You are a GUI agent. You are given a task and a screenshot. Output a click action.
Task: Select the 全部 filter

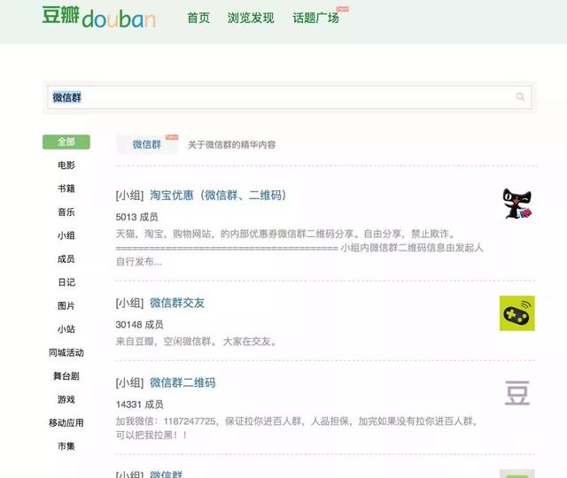[66, 142]
